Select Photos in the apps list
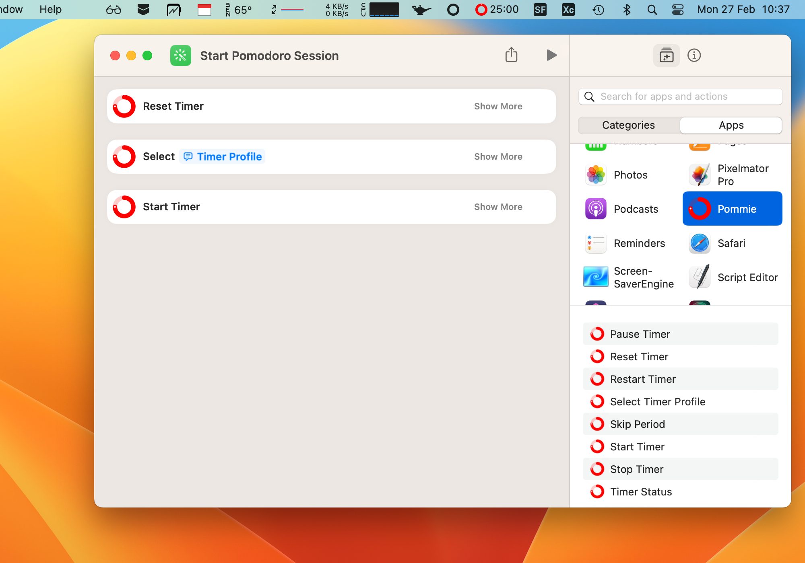This screenshot has height=563, width=805. (x=628, y=175)
